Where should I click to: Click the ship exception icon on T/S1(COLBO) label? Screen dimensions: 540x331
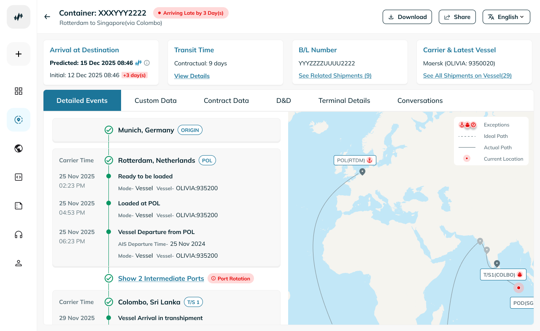(520, 274)
